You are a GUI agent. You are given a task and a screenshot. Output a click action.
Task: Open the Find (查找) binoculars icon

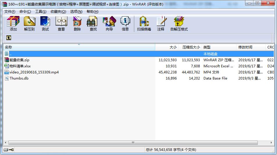point(93,24)
